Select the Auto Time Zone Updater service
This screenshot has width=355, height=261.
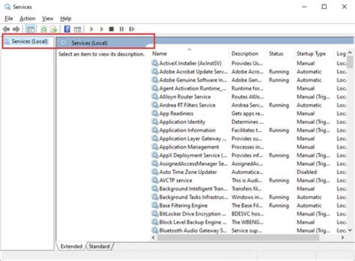188,172
